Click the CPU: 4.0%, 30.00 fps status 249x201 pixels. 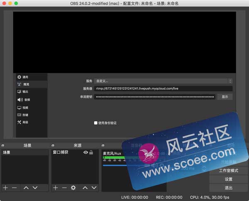210,197
